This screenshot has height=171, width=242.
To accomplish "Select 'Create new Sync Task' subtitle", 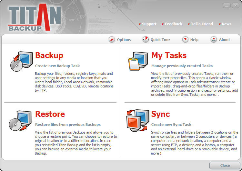I will [171, 125].
